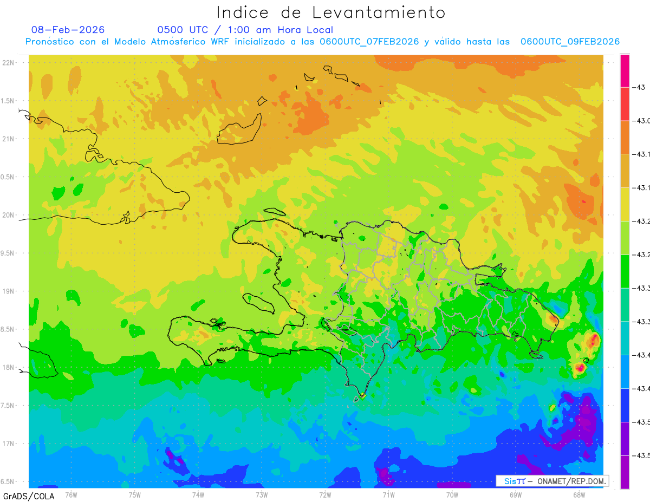650x502 pixels.
Task: Click the '22N' latitude label
Action: click(9, 62)
